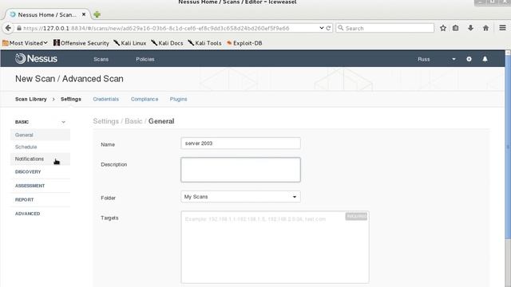The width and height of the screenshot is (511, 287).
Task: Select the Settings tab
Action: 71,99
